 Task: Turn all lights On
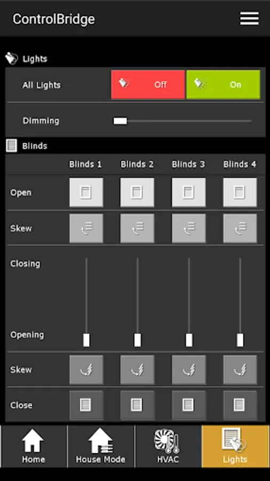[223, 84]
